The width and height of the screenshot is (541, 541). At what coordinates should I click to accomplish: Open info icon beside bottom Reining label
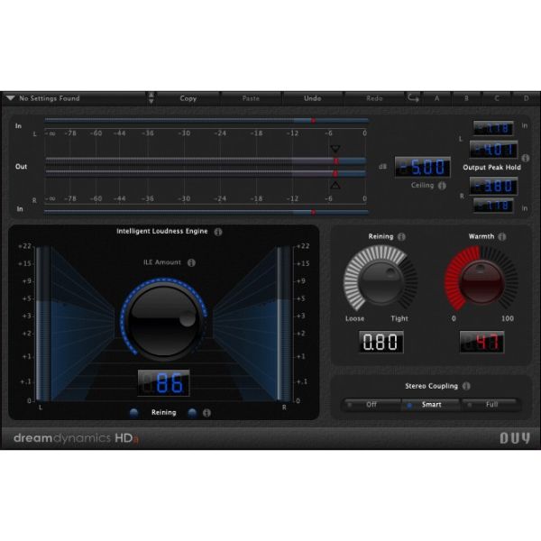pos(206,413)
